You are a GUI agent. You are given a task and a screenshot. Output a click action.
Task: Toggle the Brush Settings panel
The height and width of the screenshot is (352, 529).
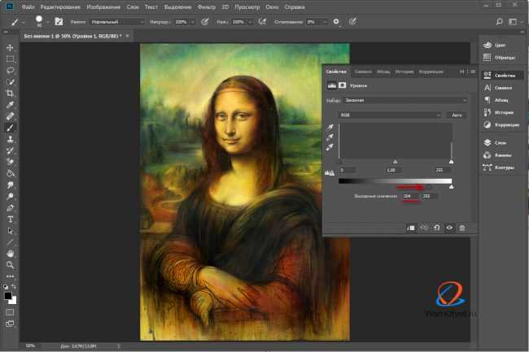(x=59, y=22)
